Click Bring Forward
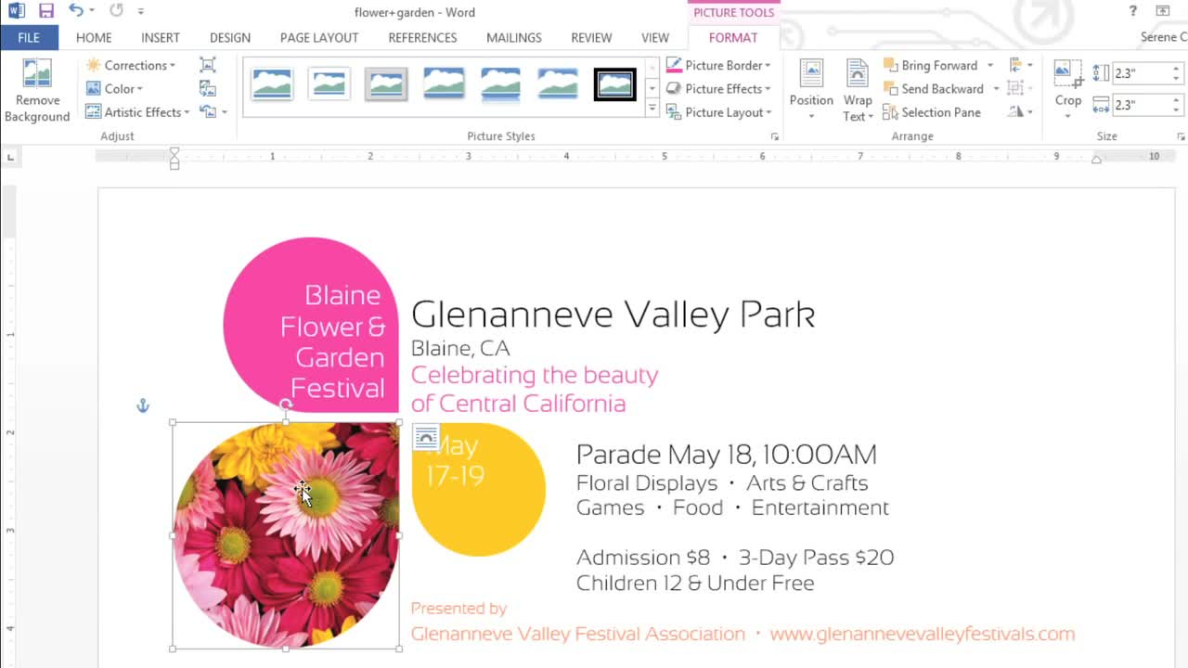The height and width of the screenshot is (668, 1188). pyautogui.click(x=931, y=65)
